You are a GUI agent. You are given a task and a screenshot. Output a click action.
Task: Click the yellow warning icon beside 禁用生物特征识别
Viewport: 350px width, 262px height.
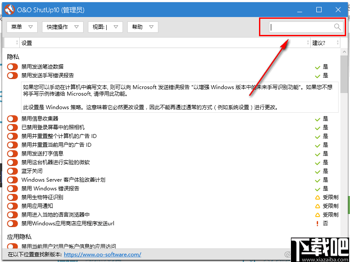pos(318,197)
